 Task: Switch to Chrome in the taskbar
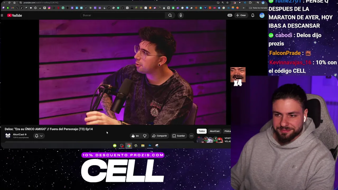click(x=129, y=146)
